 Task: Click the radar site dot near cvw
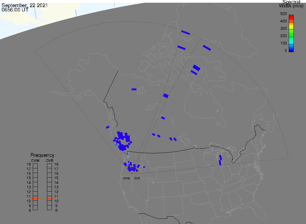132,173
